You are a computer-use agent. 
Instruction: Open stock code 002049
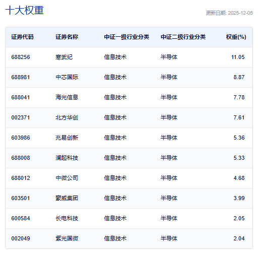point(21,238)
